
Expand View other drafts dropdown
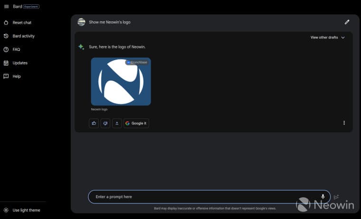coord(324,37)
